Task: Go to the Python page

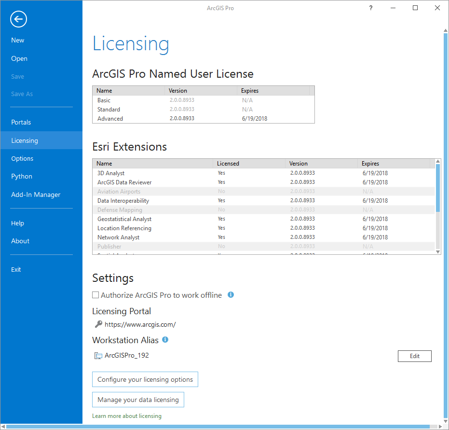Action: (x=22, y=177)
